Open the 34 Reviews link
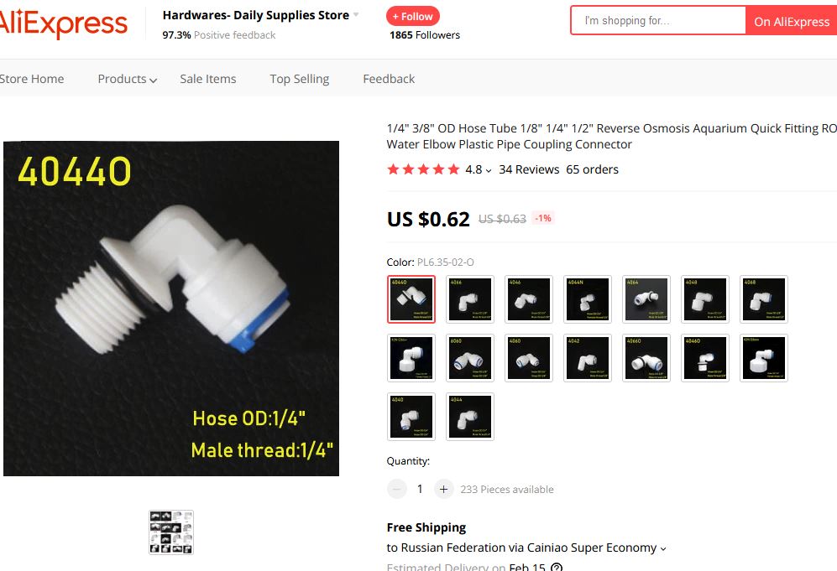This screenshot has width=837, height=571. click(529, 169)
